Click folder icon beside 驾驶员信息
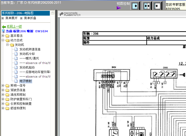This screenshot has height=136, width=186. [7, 90]
